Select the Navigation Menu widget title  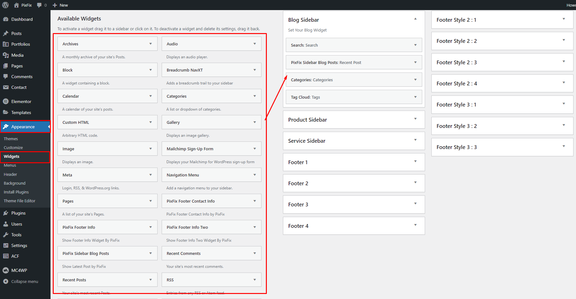(183, 175)
